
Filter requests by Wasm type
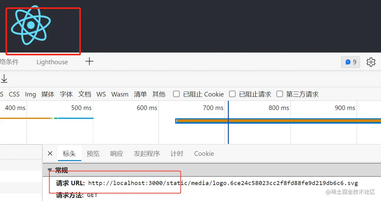click(120, 94)
